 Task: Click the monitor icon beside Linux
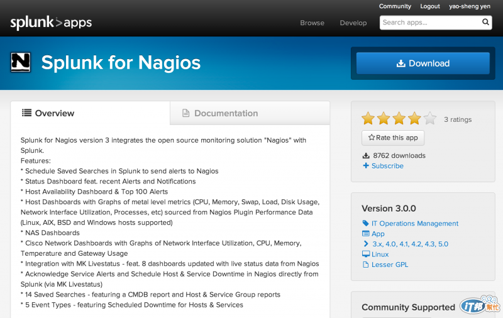pyautogui.click(x=366, y=254)
